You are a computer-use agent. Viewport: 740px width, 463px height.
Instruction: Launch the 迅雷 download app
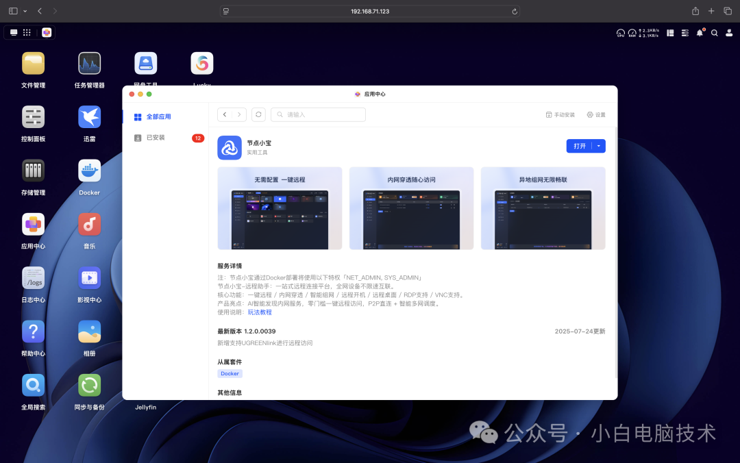coord(89,117)
